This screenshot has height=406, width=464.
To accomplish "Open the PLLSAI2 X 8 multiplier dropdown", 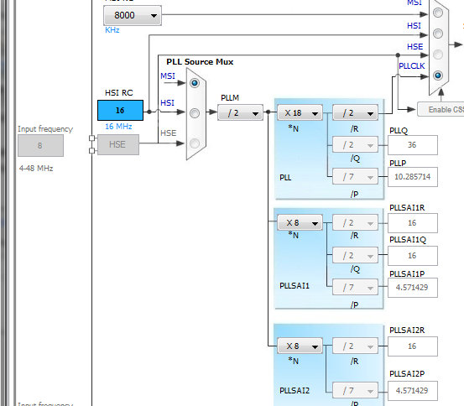I will pyautogui.click(x=300, y=346).
